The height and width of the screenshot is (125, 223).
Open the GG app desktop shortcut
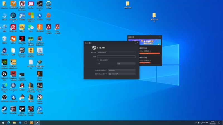[31, 5]
